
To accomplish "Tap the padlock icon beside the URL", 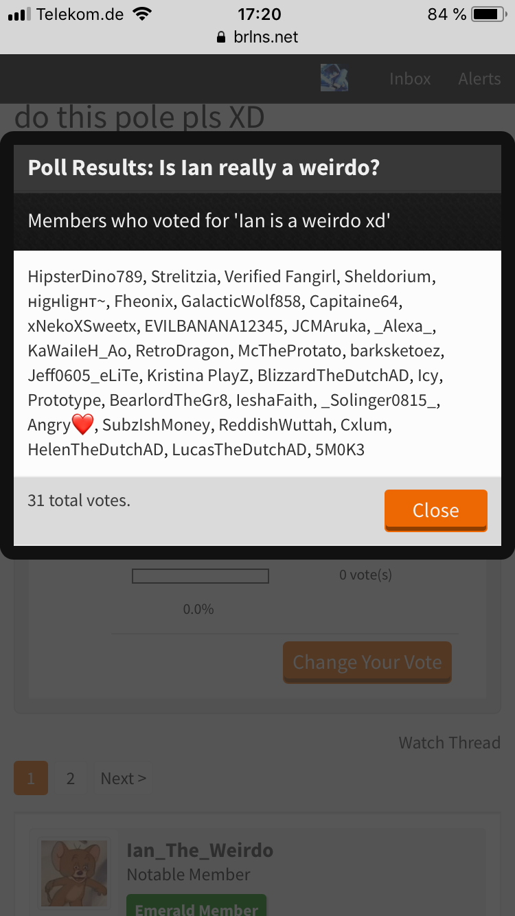I will tap(221, 37).
